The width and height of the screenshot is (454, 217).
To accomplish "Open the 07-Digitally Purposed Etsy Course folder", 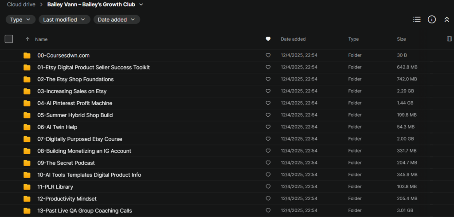I will pos(80,139).
